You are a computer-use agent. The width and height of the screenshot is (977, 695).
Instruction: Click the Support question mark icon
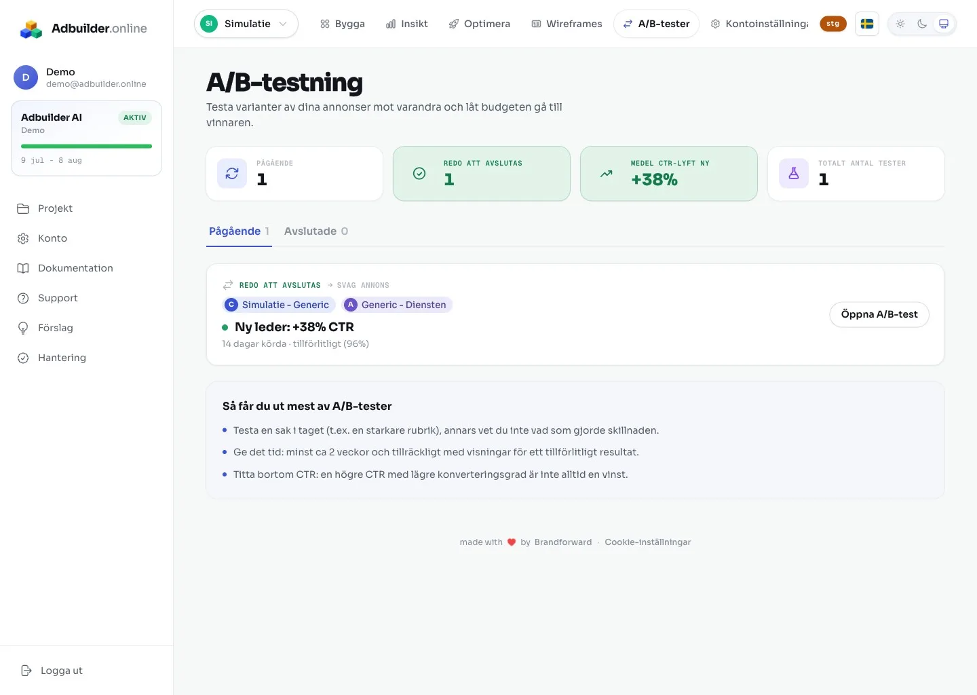(x=23, y=298)
